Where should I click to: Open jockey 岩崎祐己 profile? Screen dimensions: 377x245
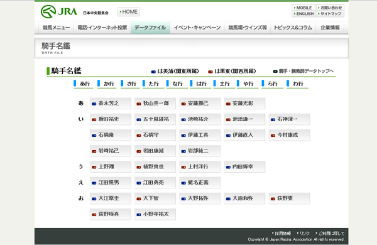[111, 151]
